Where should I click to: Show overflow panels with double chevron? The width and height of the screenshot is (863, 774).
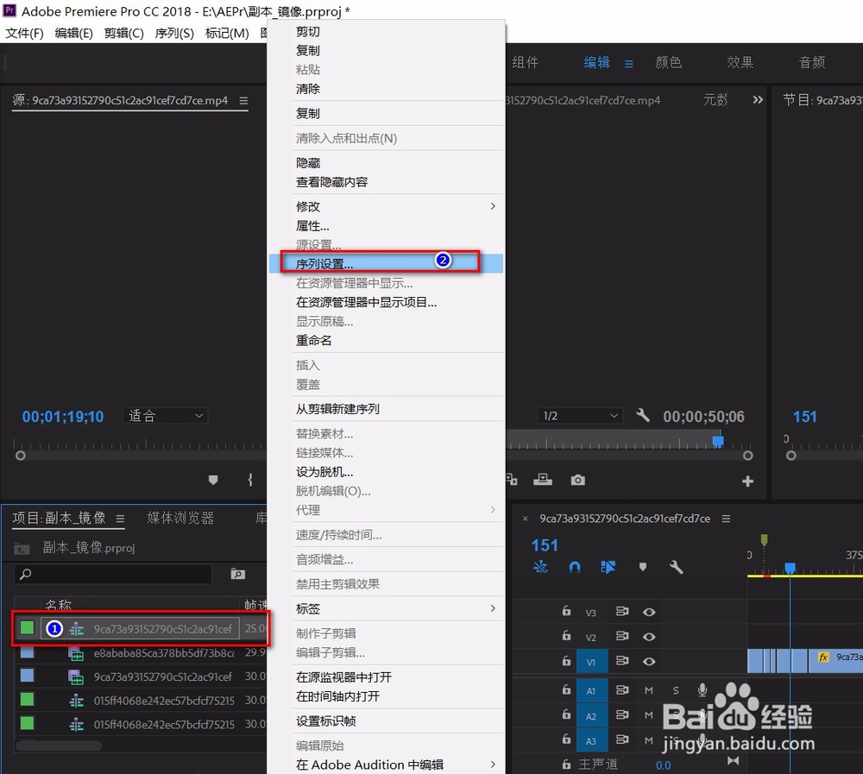point(758,99)
